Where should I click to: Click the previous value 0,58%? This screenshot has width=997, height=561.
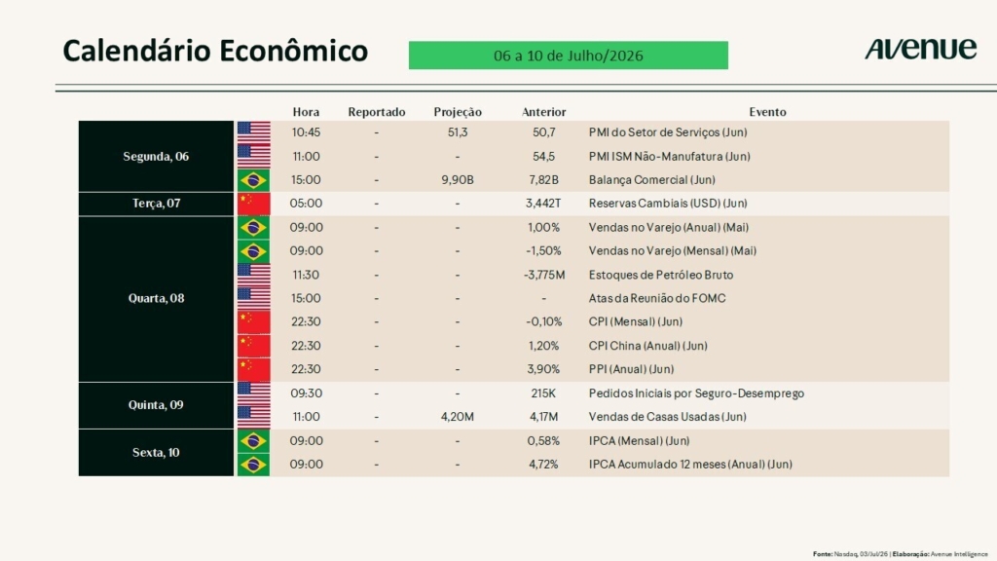tap(543, 441)
